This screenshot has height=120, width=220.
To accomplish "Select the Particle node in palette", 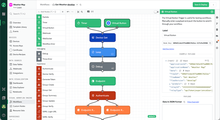I will (51, 17).
